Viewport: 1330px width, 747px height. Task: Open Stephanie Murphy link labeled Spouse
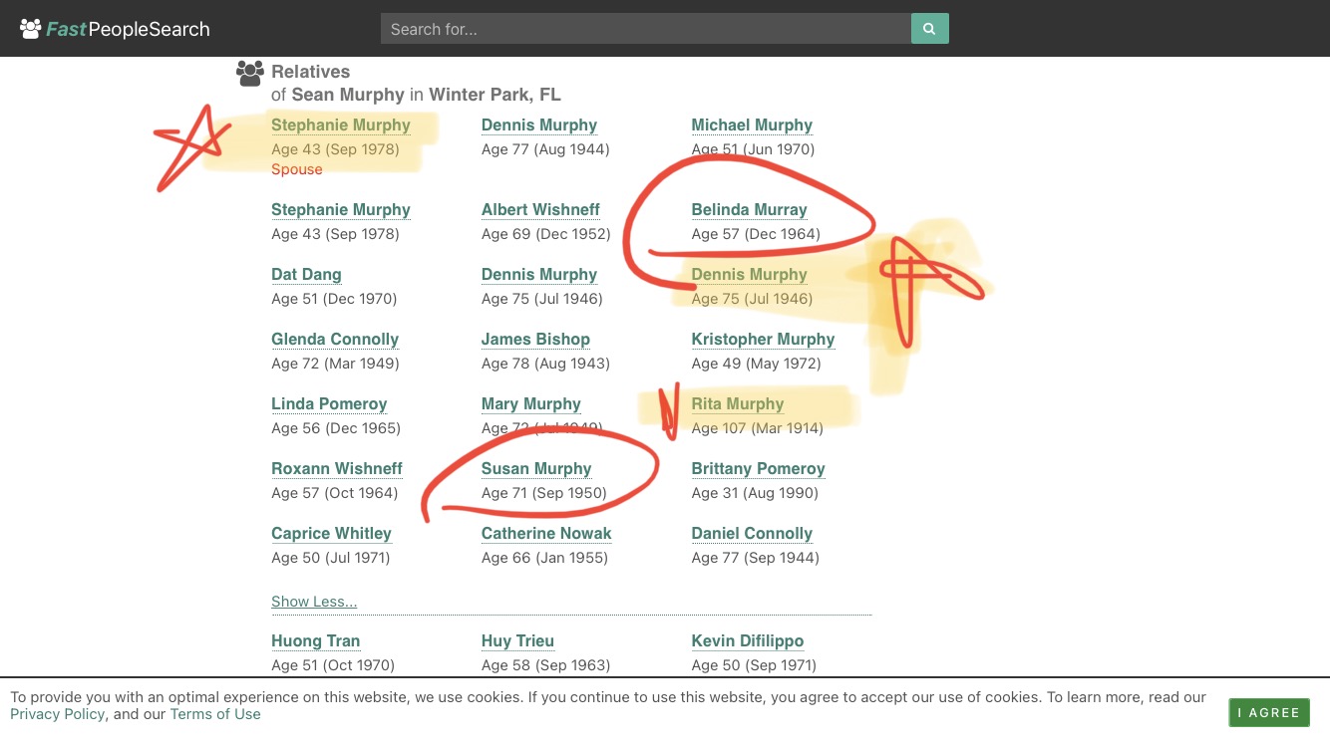(341, 125)
